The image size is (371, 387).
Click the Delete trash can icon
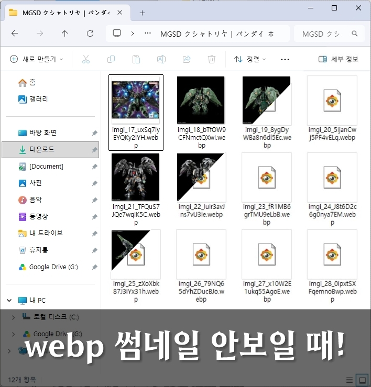[x=212, y=59]
